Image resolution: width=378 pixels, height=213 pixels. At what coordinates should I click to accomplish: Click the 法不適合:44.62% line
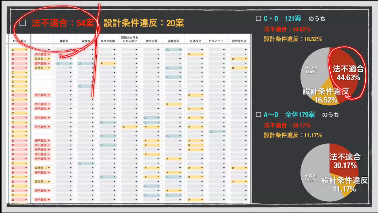click(287, 30)
